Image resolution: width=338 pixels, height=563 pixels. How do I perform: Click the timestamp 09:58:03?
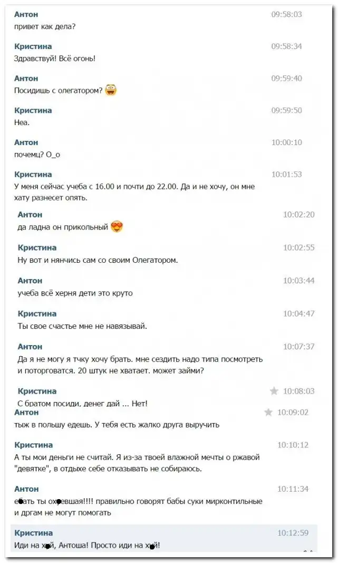coord(287,14)
